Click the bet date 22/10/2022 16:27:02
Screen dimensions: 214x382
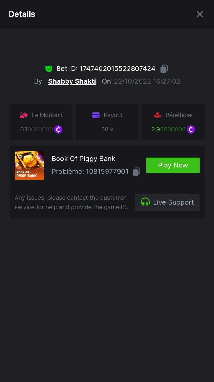147,81
